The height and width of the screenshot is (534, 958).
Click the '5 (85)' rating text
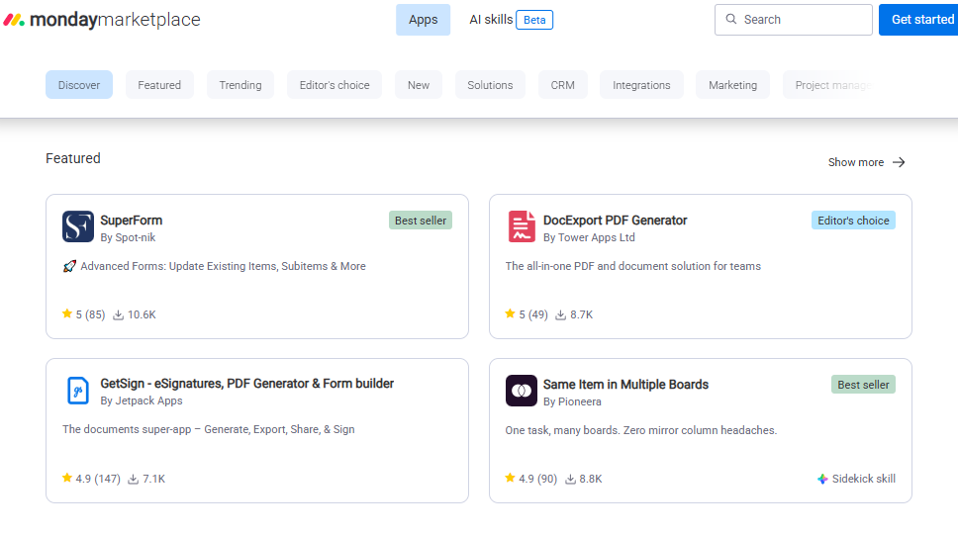[90, 314]
